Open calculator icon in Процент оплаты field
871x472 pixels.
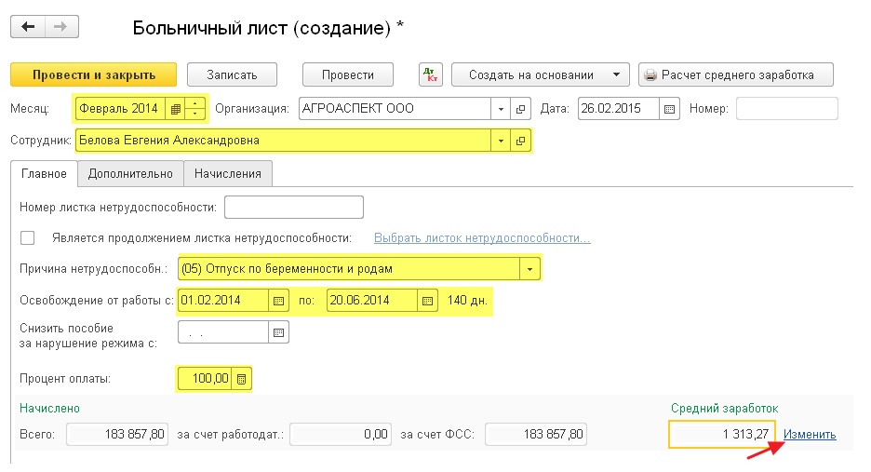tap(242, 379)
